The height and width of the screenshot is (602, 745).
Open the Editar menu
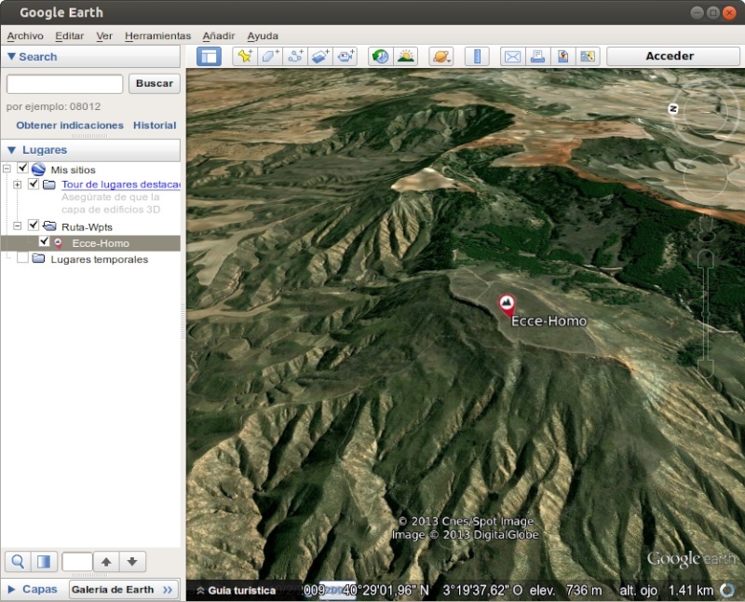tap(69, 35)
